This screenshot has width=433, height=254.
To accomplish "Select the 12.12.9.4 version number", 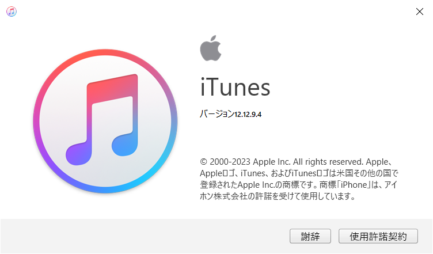I will point(248,114).
